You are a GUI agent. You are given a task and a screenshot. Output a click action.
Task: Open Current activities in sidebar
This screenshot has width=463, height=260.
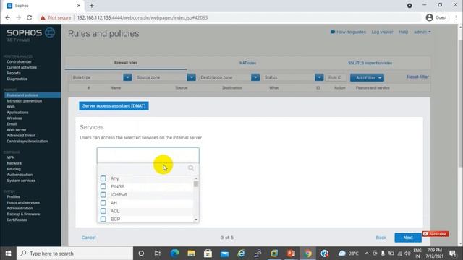22,67
